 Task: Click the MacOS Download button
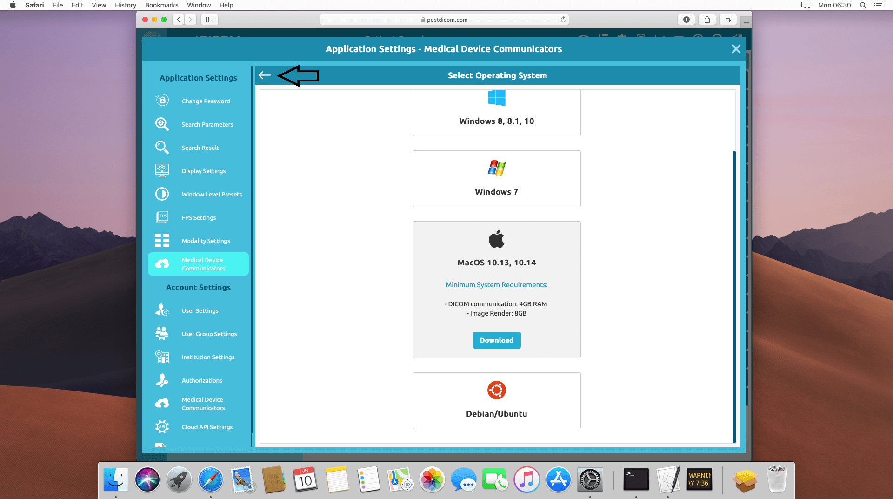pyautogui.click(x=496, y=340)
